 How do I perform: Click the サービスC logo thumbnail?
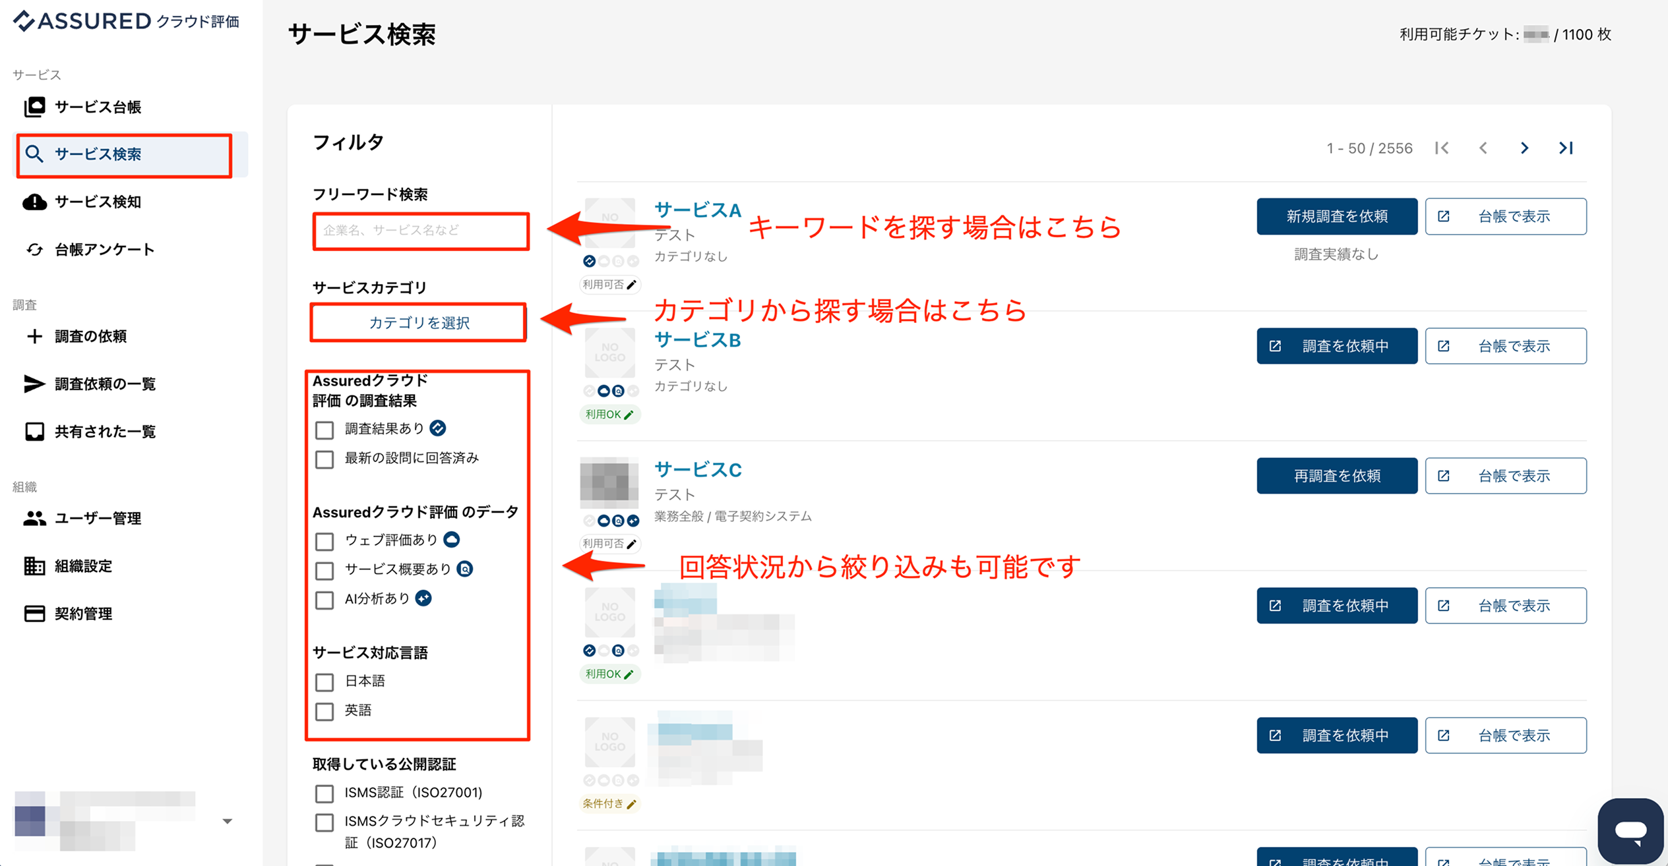pos(609,482)
